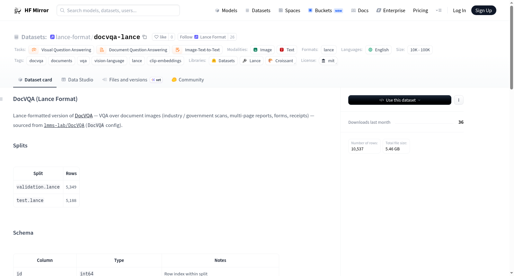
Task: Click the vqa tag
Action: coord(83,61)
